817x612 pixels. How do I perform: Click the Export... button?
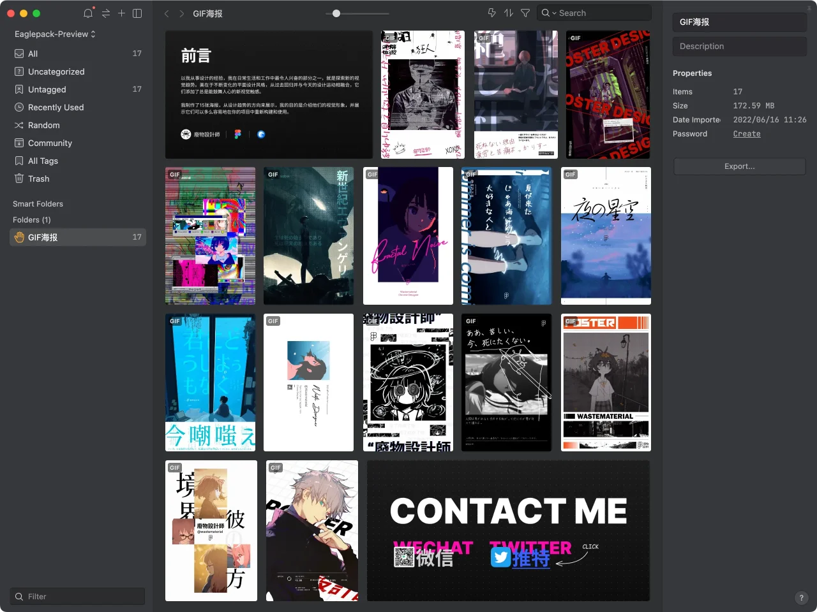(x=740, y=166)
